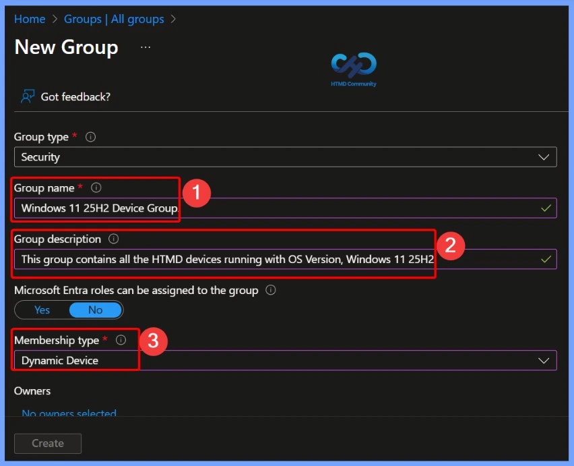This screenshot has height=466, width=574.
Task: Enable Yes for Entra role assignment
Action: [42, 310]
